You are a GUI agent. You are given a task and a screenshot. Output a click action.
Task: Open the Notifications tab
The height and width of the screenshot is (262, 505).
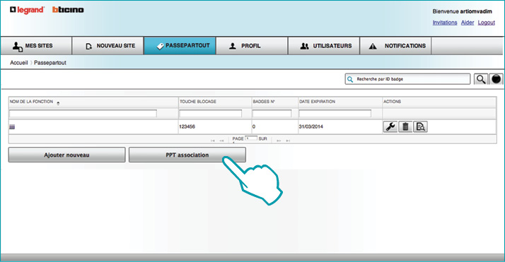point(395,46)
